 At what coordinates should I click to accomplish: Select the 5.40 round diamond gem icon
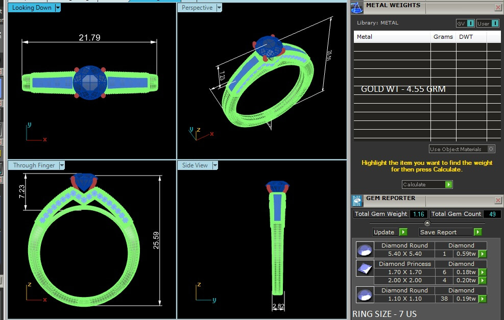tap(364, 250)
